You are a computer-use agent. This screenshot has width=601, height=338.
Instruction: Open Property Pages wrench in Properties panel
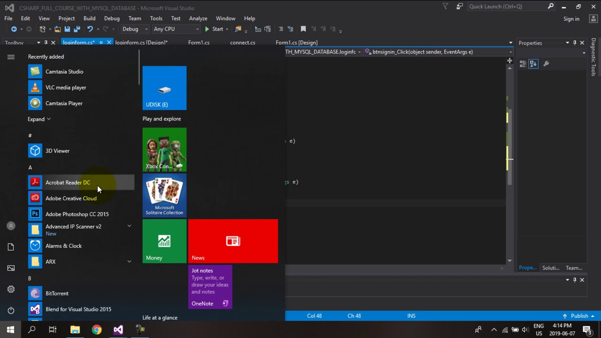click(546, 64)
